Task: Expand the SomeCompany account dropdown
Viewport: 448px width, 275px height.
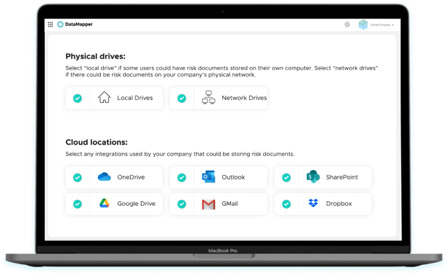Action: (x=382, y=25)
